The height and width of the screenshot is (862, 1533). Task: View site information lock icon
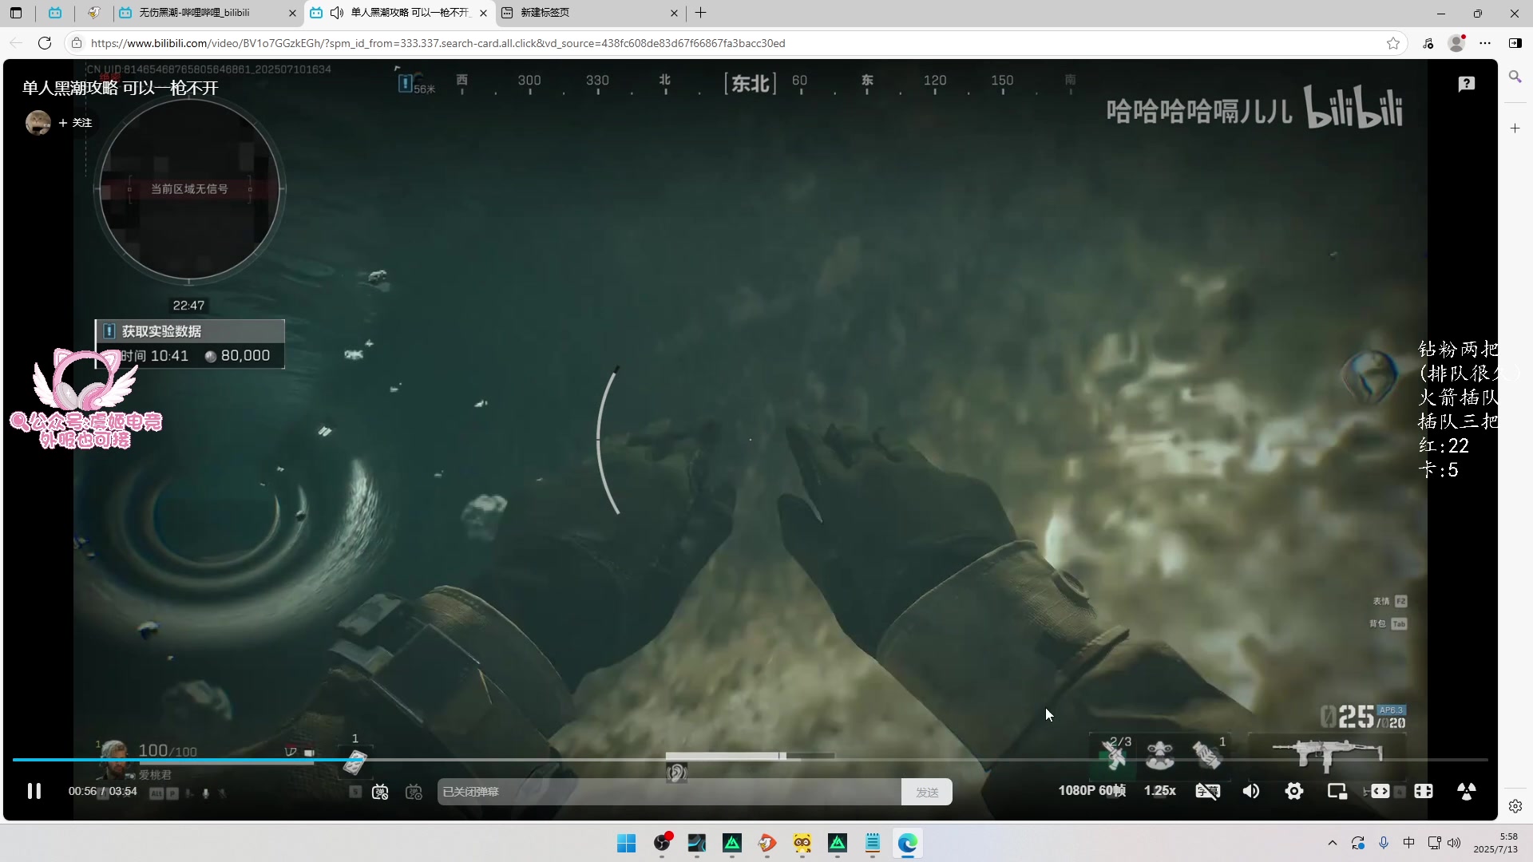click(x=77, y=43)
